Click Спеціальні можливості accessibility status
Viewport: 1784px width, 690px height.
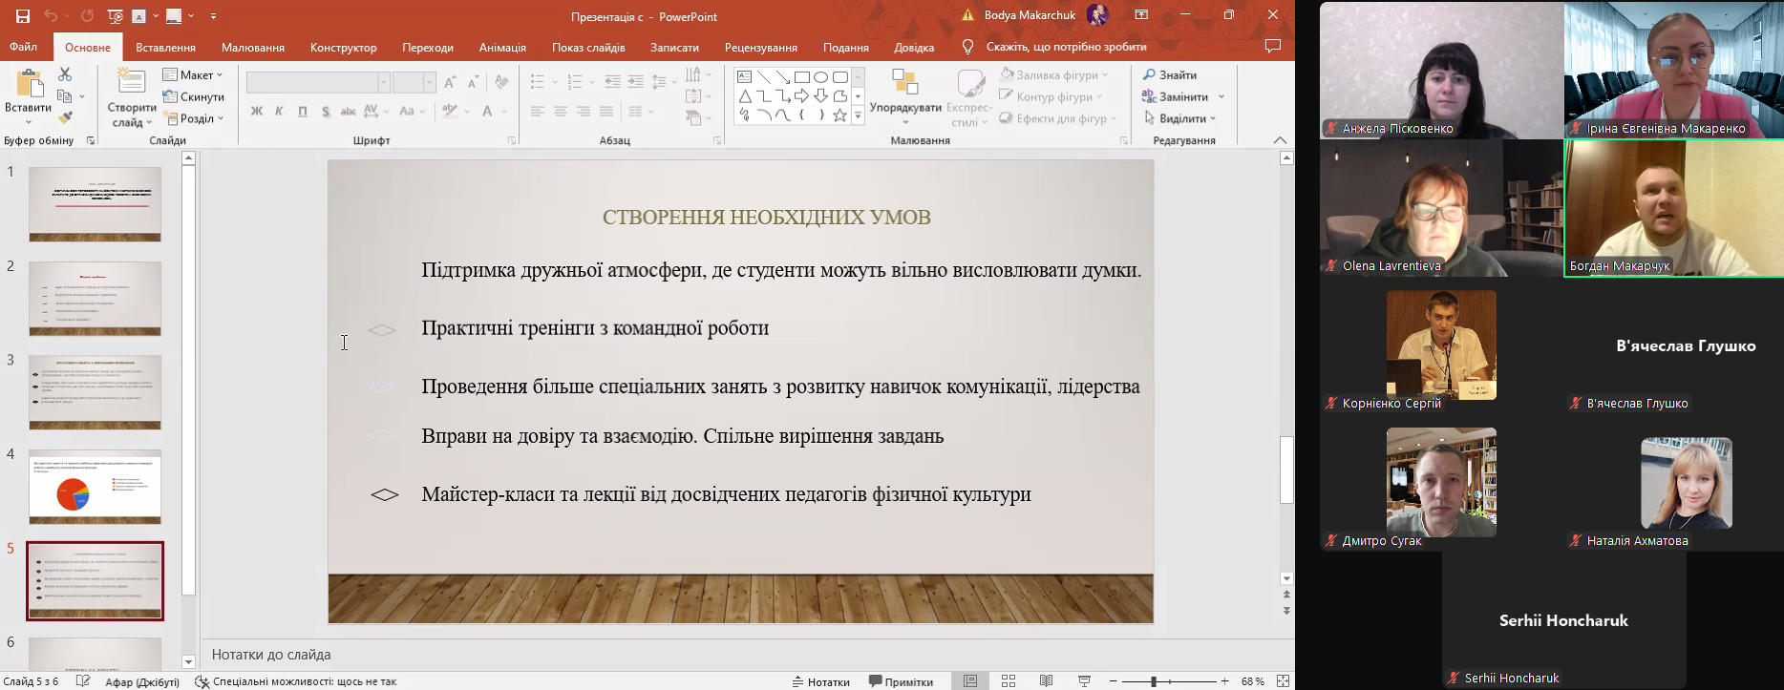point(295,681)
